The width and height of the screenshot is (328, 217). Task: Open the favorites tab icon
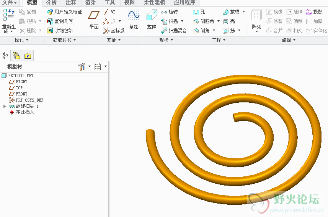coord(28,56)
